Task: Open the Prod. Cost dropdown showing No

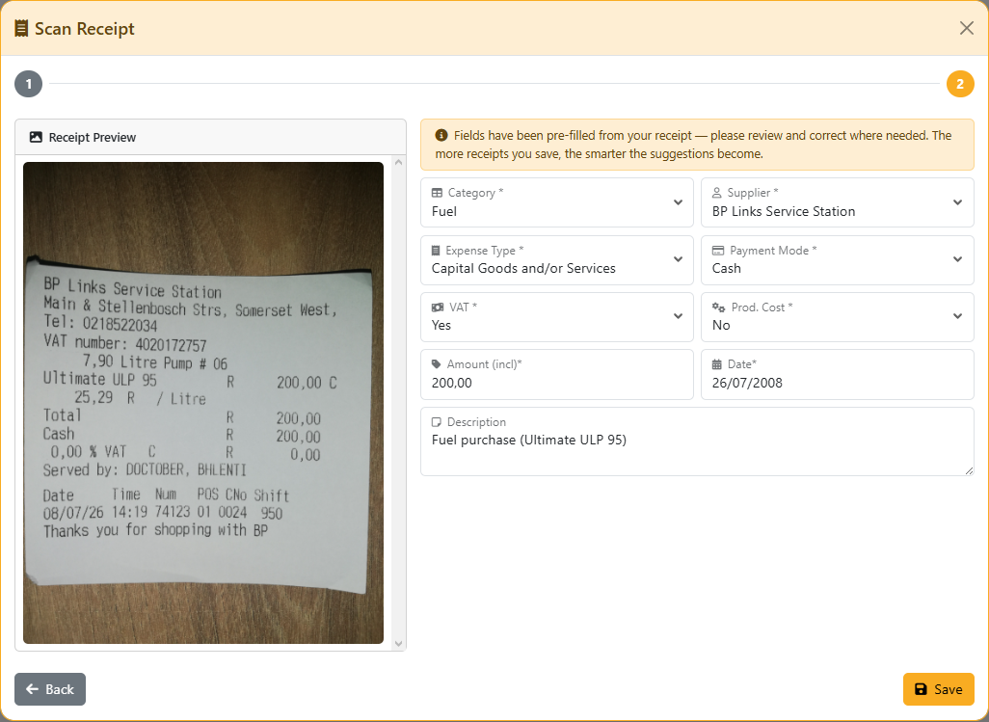Action: 837,316
